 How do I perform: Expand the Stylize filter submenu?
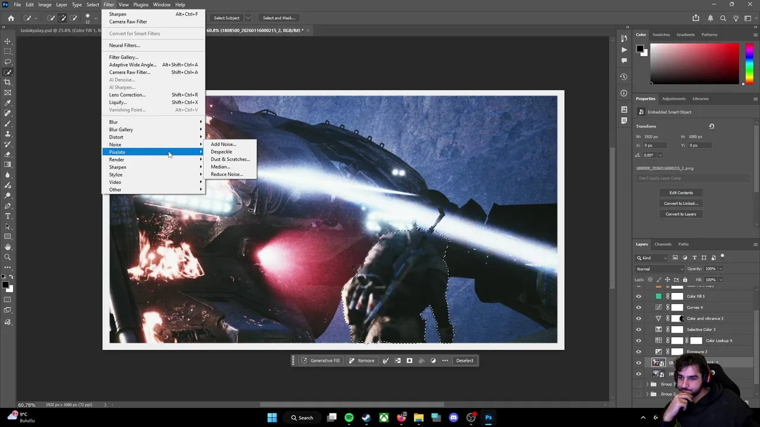tap(153, 174)
